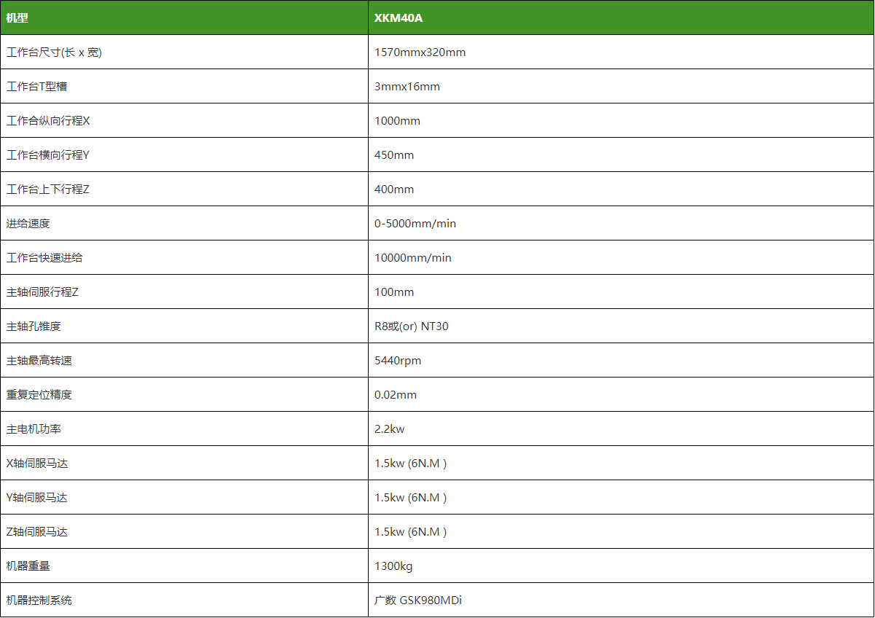
Task: Click the XKM40A model header cell
Action: coord(399,17)
